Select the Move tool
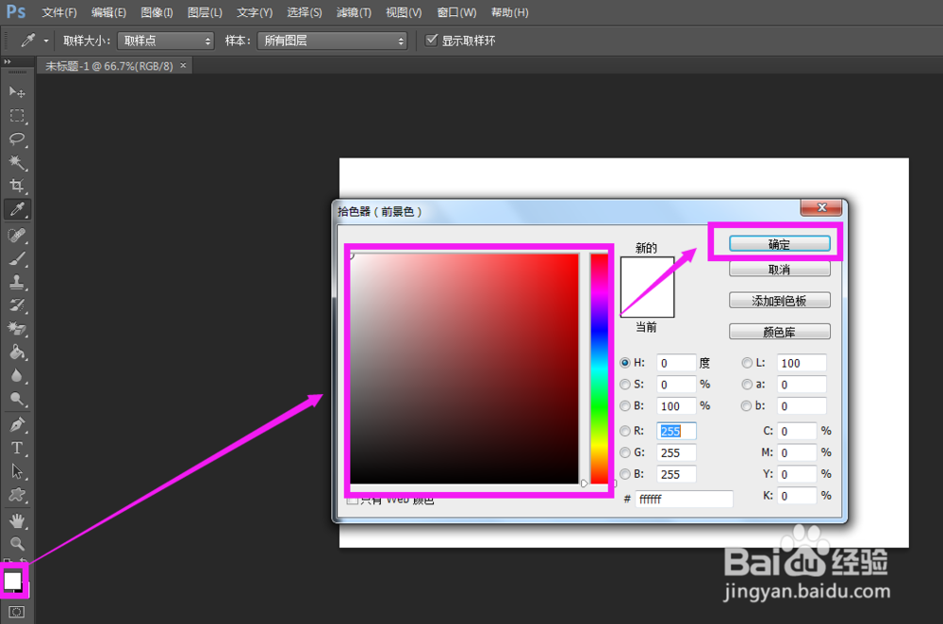Screen dimensions: 943x624 15,91
